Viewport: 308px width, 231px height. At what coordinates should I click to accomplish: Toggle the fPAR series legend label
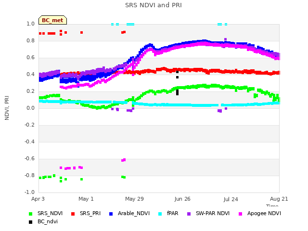(x=173, y=214)
